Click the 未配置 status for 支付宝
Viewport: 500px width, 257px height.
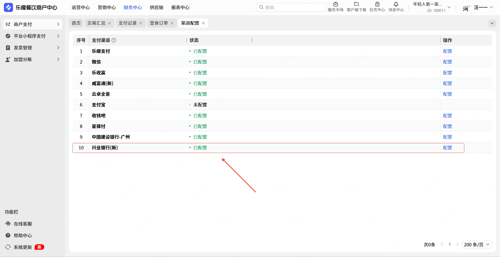(x=200, y=105)
